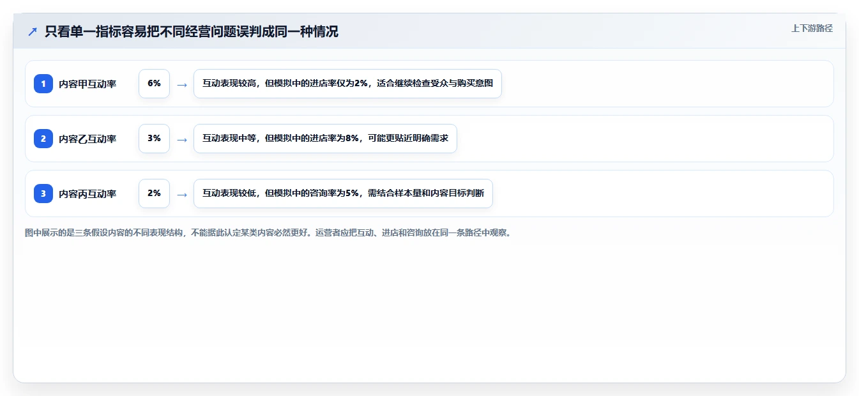Click the 3% value box
This screenshot has height=396, width=859.
point(154,139)
